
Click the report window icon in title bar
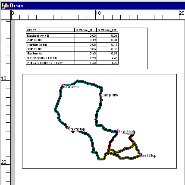pos(5,6)
